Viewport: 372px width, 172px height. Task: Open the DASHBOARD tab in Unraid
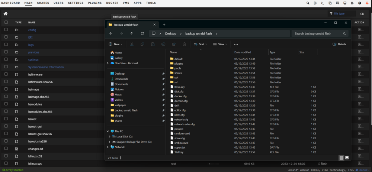(11, 3)
